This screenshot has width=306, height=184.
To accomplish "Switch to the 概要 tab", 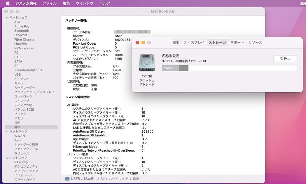I will tap(176, 42).
